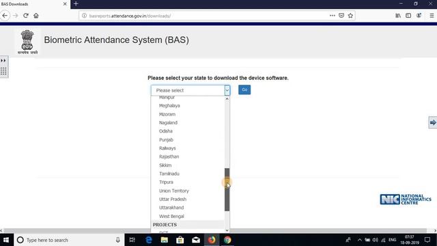This screenshot has height=246, width=437.
Task: Choose Uttar Pradesh in the dropdown list
Action: click(173, 199)
